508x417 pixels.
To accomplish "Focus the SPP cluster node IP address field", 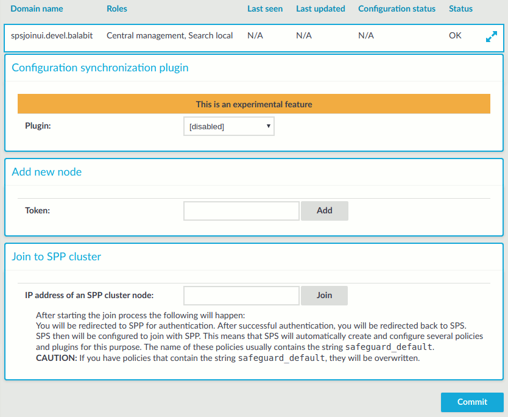I will (x=241, y=296).
